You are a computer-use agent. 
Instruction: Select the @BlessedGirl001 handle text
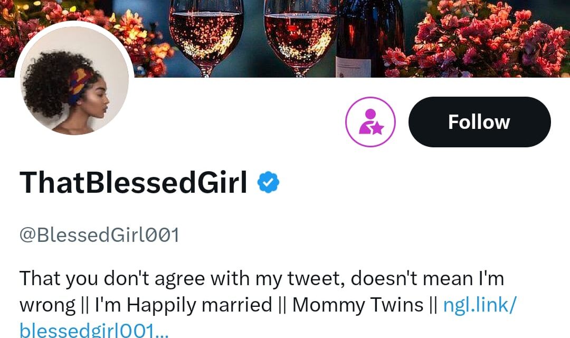coord(99,235)
